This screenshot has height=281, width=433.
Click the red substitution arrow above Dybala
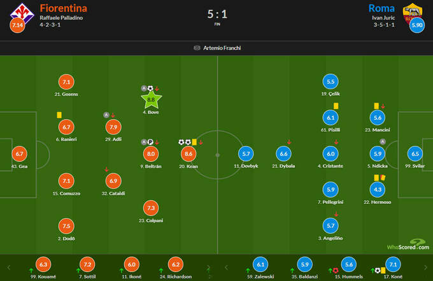coord(290,142)
